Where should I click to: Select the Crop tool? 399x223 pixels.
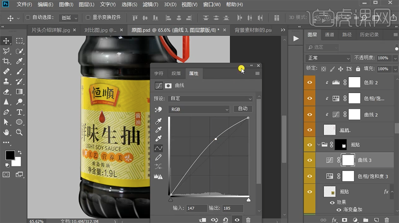6,61
